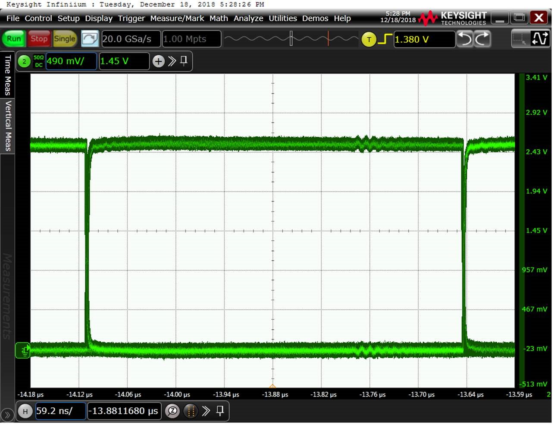Enable Stop to halt acquisition
Image resolution: width=557 pixels, height=428 pixels.
tap(38, 39)
